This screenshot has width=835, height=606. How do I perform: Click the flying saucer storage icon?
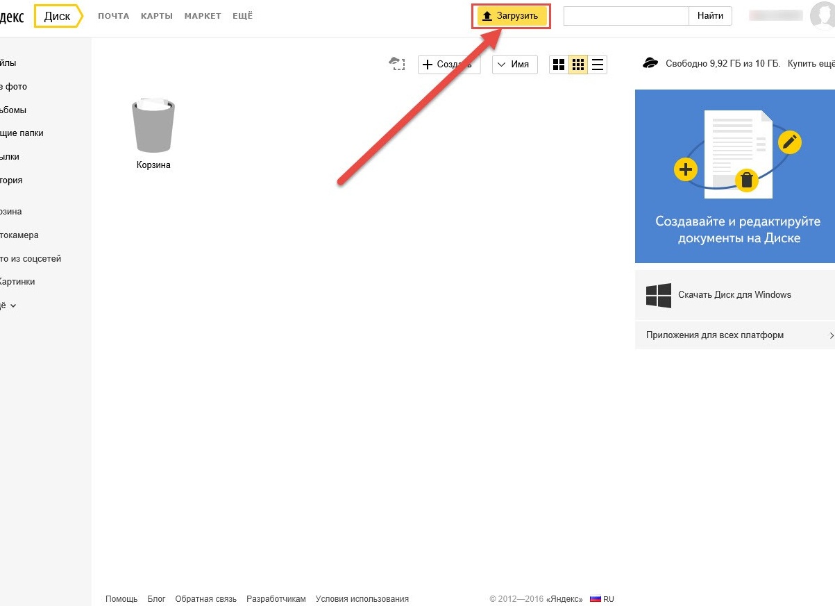650,63
